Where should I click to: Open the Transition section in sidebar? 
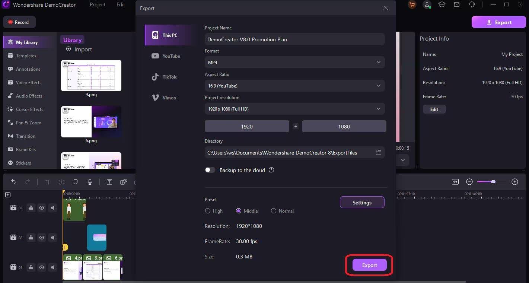coord(25,136)
